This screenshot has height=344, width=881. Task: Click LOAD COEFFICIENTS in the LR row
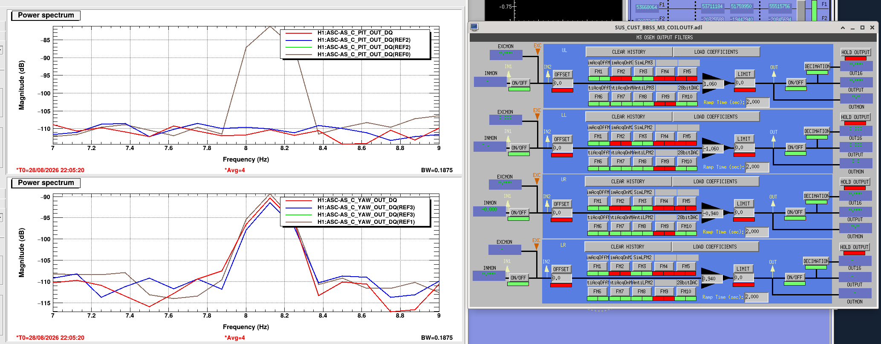[715, 247]
